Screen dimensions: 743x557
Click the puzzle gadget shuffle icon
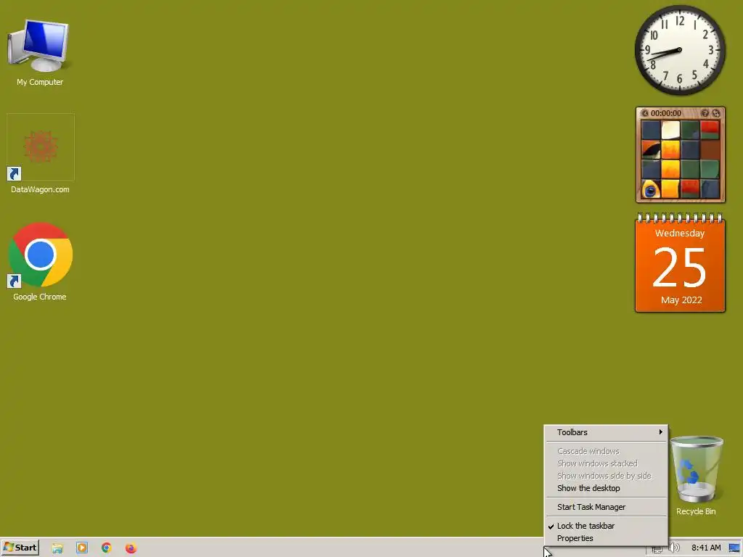point(716,113)
